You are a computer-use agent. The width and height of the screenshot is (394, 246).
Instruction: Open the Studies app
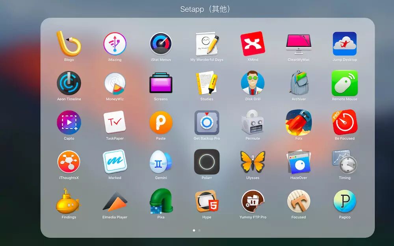207,83
